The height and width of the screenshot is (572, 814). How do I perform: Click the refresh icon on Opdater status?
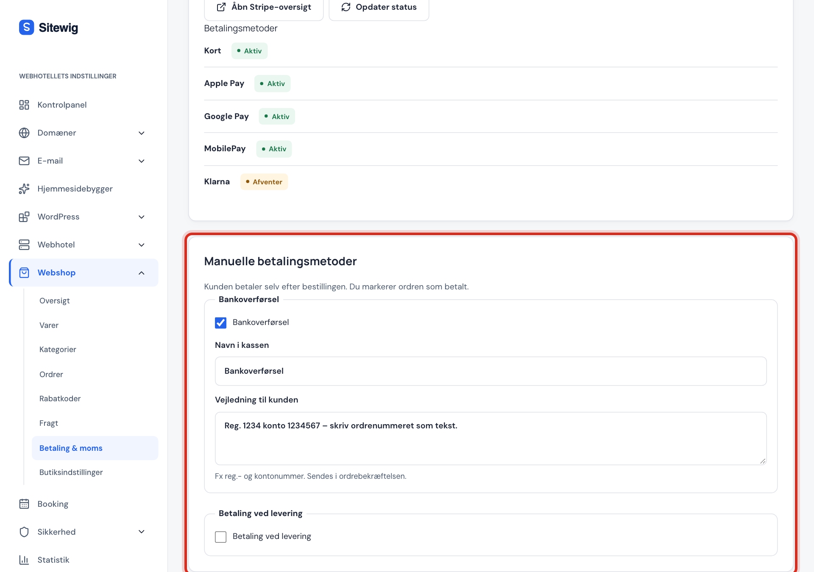(346, 7)
